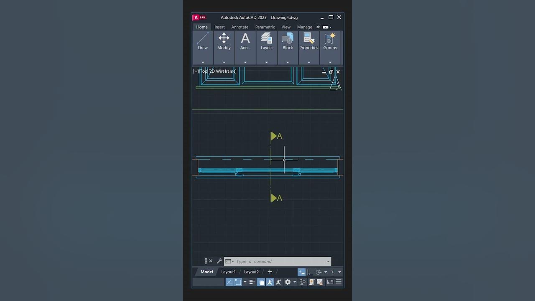Open the Polar Tracking angle dropdown arrow
This screenshot has height=301, width=535.
326,272
